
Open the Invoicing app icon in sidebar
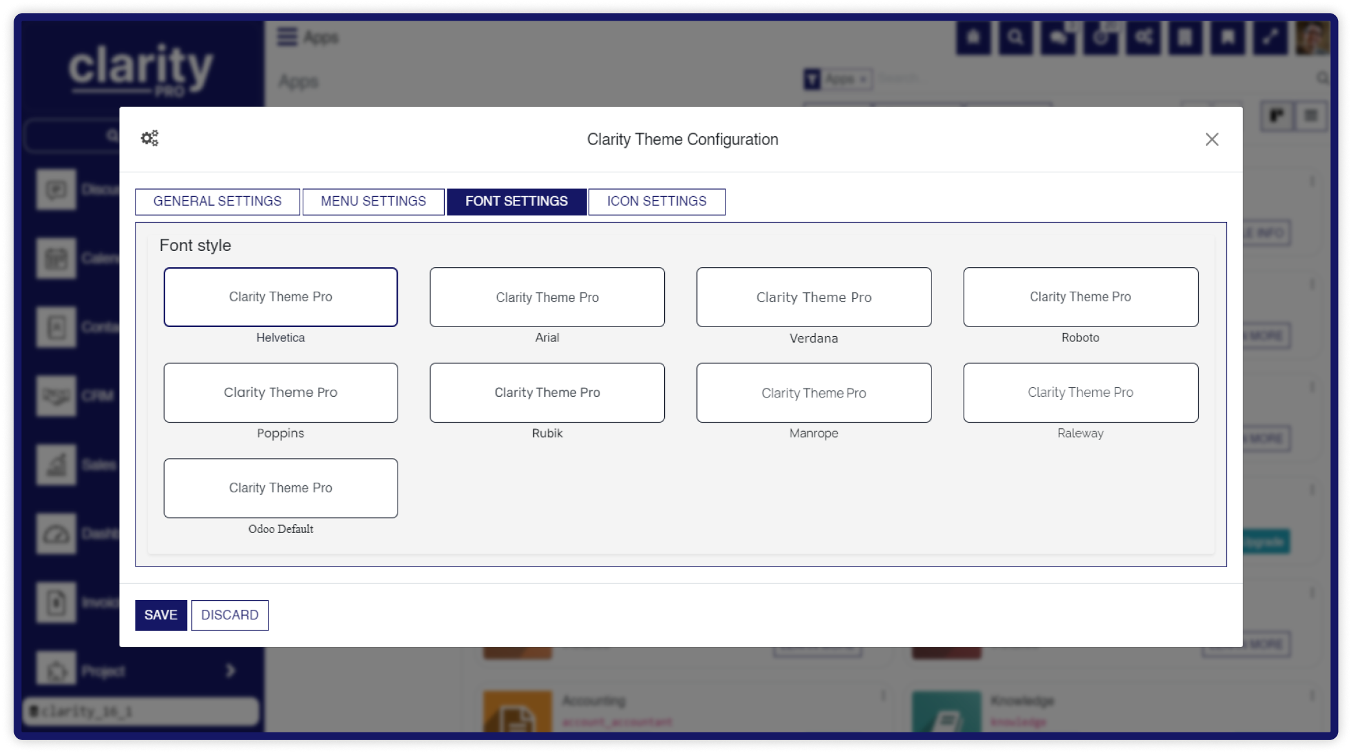[x=56, y=603]
